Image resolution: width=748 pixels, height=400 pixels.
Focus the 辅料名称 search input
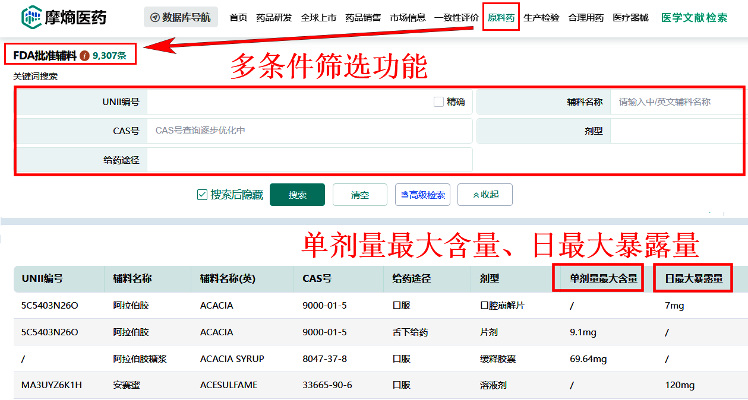676,101
